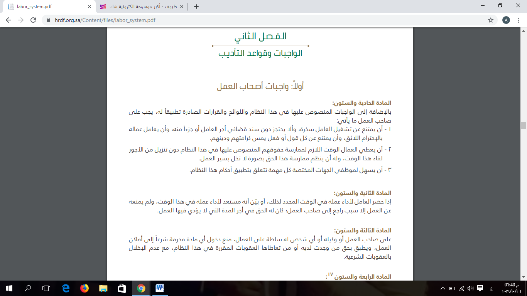This screenshot has height=296, width=527.
Task: Open Windows taskbar search
Action: [28, 288]
